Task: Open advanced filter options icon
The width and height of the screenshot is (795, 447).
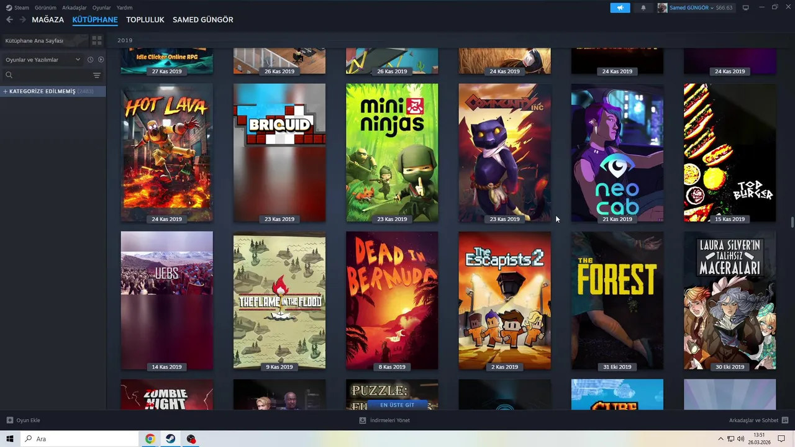Action: pos(96,75)
